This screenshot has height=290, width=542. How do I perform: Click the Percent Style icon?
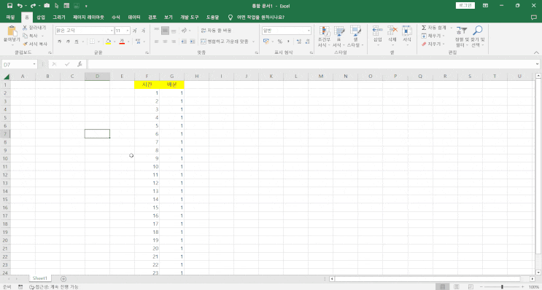(279, 42)
